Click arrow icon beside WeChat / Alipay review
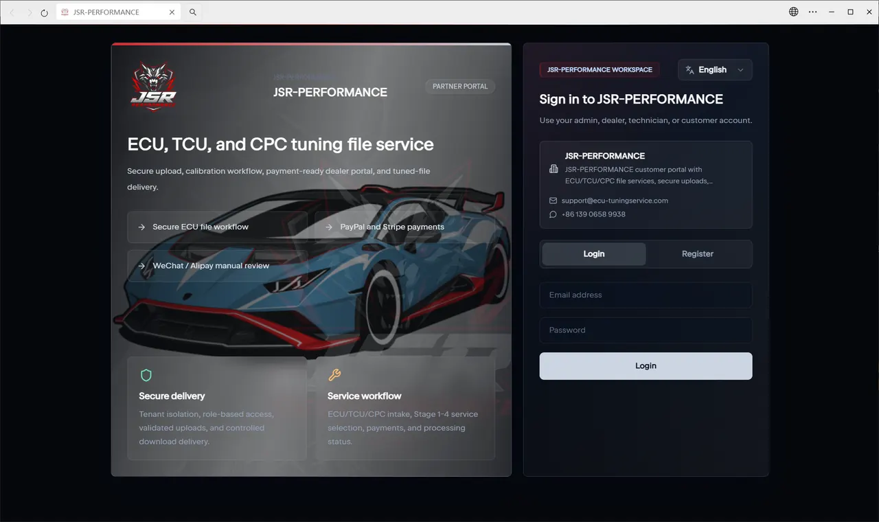 pos(141,266)
